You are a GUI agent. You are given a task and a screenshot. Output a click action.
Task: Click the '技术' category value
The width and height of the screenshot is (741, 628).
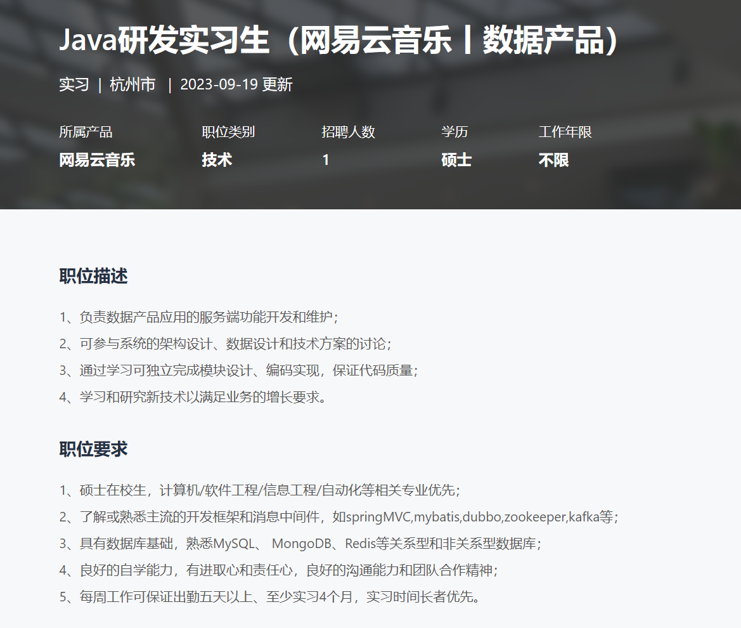217,160
